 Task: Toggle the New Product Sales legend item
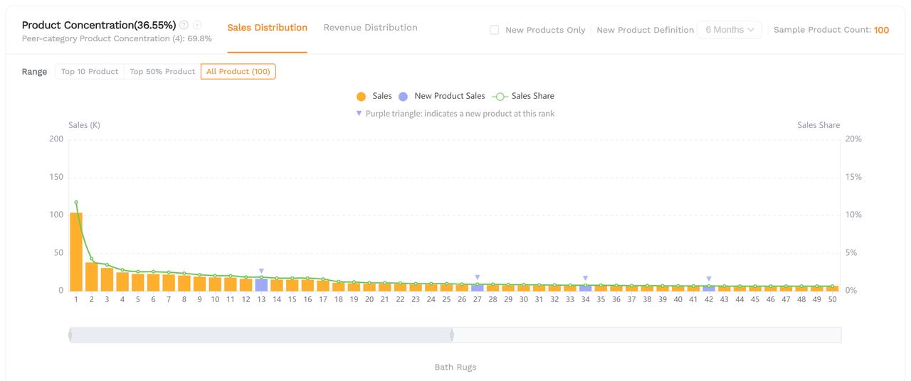click(x=441, y=96)
